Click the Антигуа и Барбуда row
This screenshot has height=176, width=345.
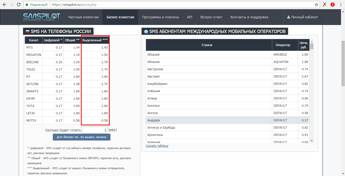click(228, 127)
